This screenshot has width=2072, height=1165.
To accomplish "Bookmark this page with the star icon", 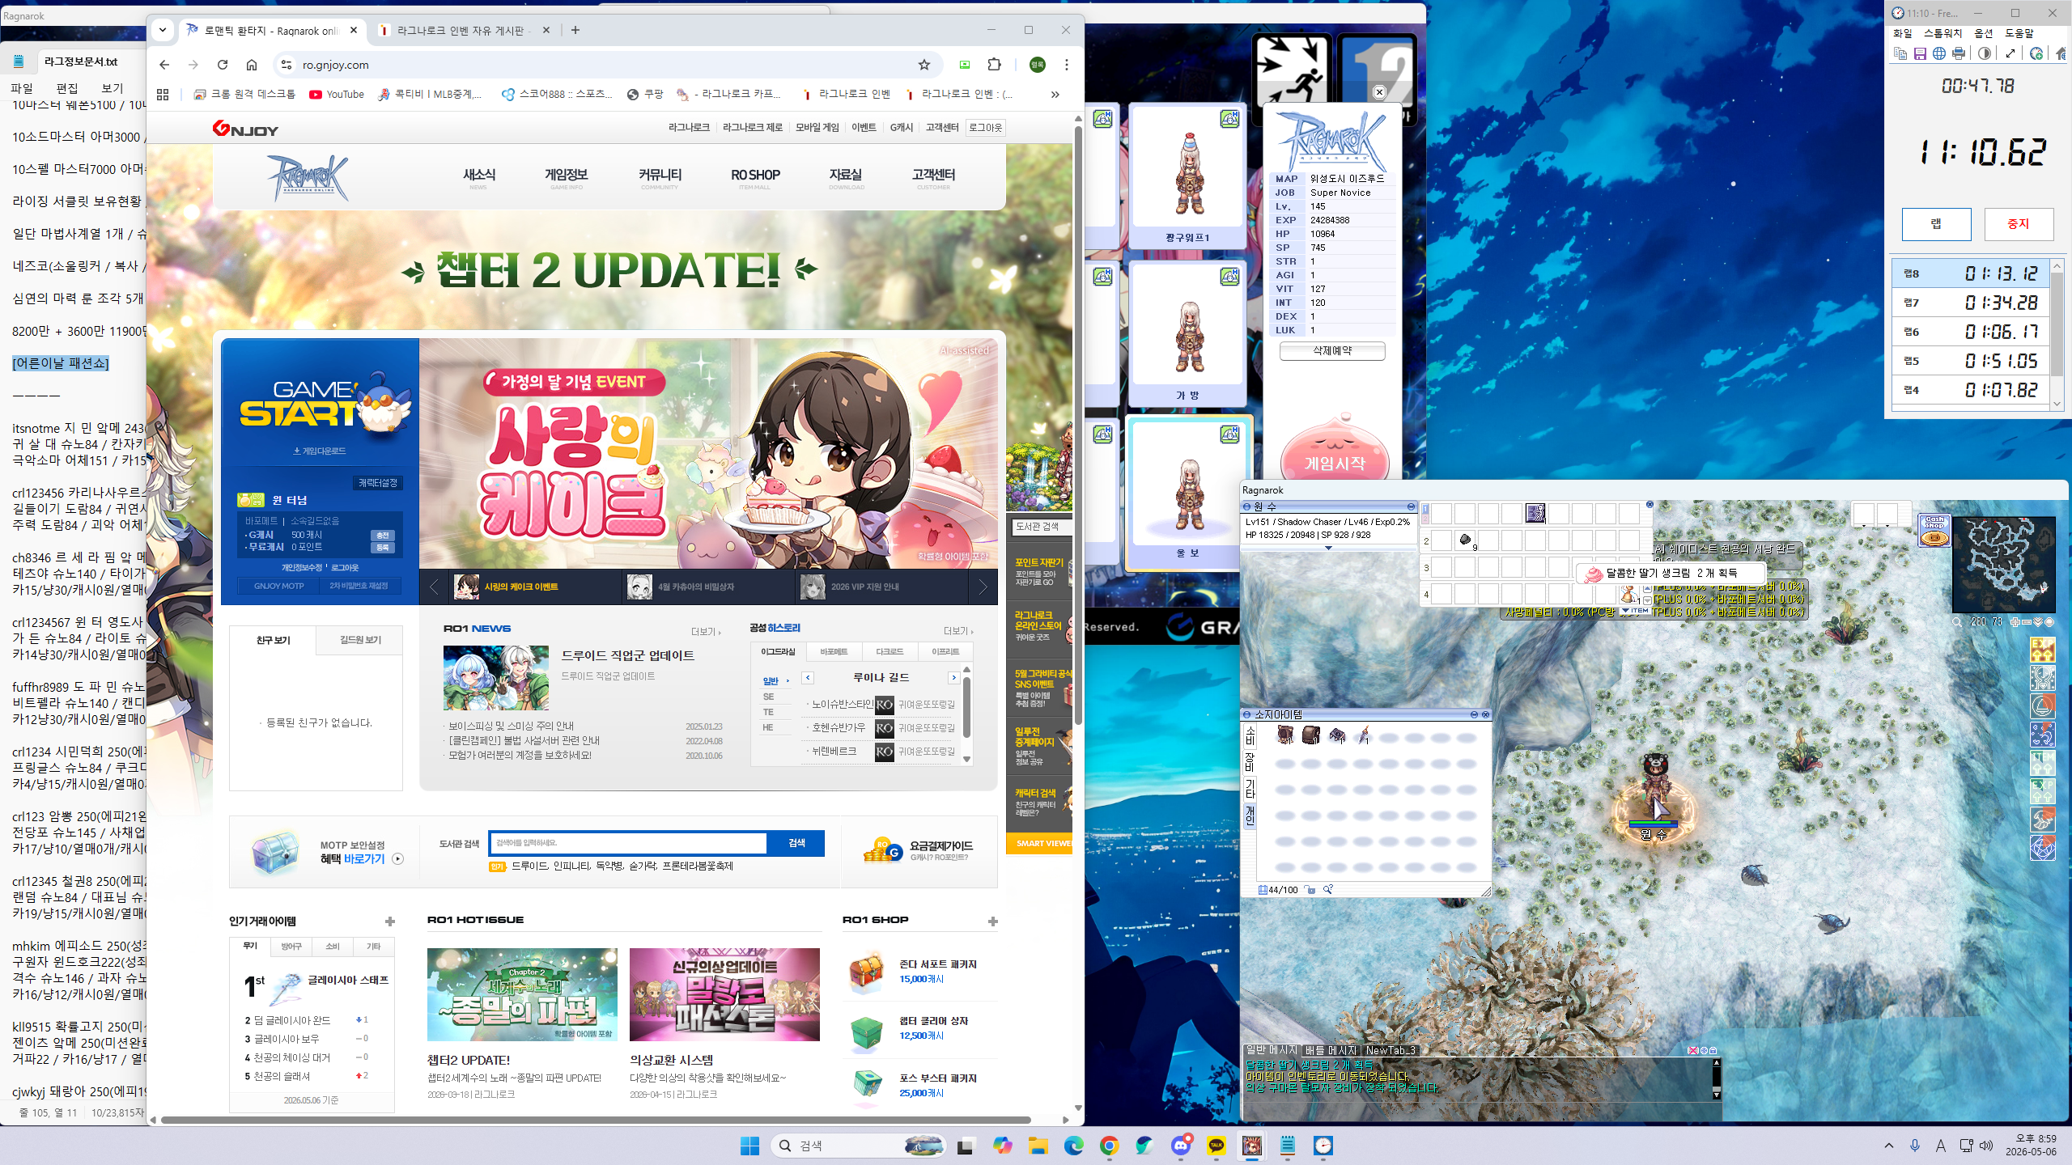I will (924, 65).
